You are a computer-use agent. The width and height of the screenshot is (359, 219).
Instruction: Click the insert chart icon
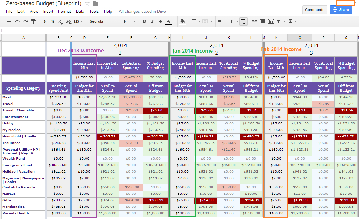pos(271,21)
